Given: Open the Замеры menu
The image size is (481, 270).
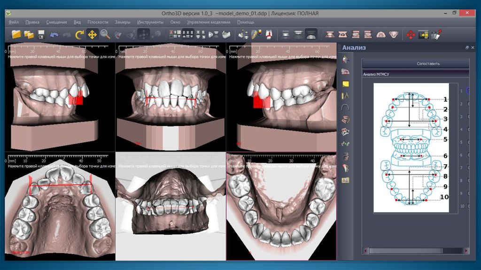Looking at the screenshot, I should pos(123,22).
